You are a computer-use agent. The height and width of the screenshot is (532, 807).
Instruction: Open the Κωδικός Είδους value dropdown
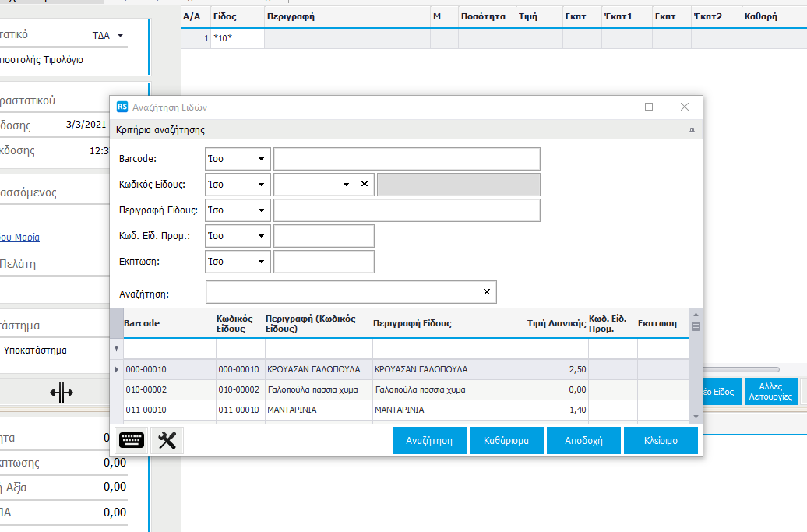[346, 185]
